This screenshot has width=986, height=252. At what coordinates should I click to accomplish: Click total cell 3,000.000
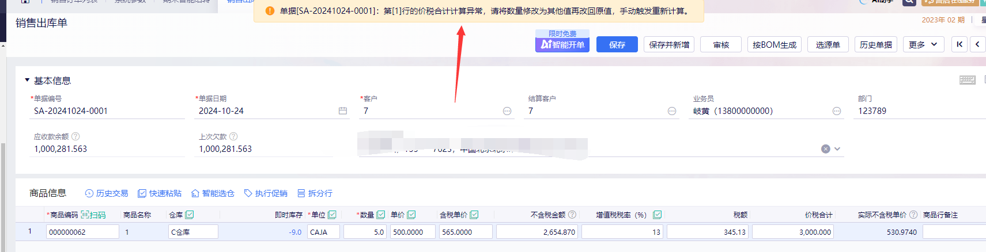(792, 232)
